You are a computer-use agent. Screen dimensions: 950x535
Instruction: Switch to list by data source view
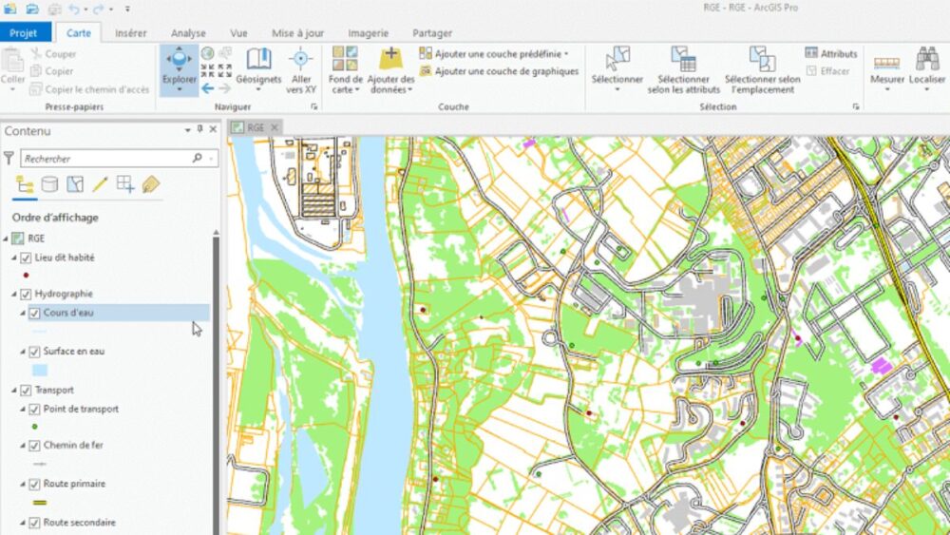click(x=49, y=184)
